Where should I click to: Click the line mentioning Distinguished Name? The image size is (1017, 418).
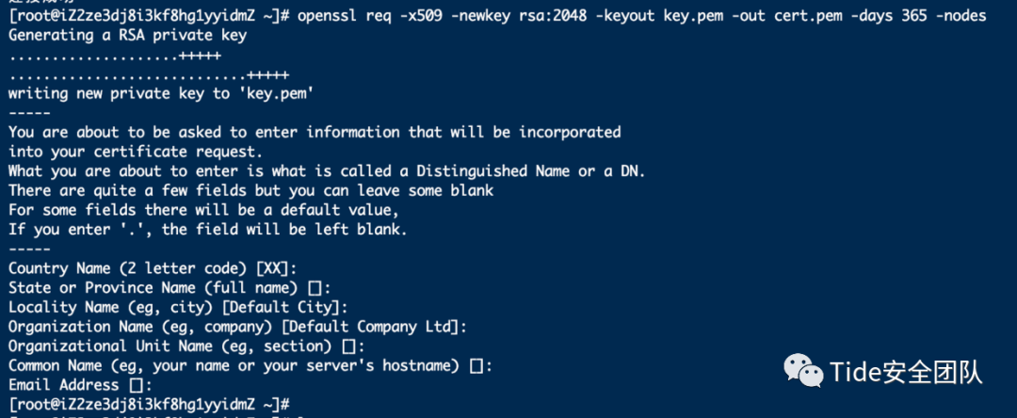326,170
